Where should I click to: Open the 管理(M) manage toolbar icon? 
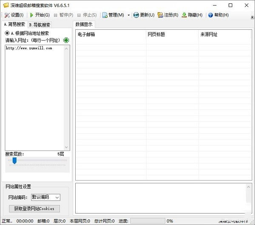point(105,15)
